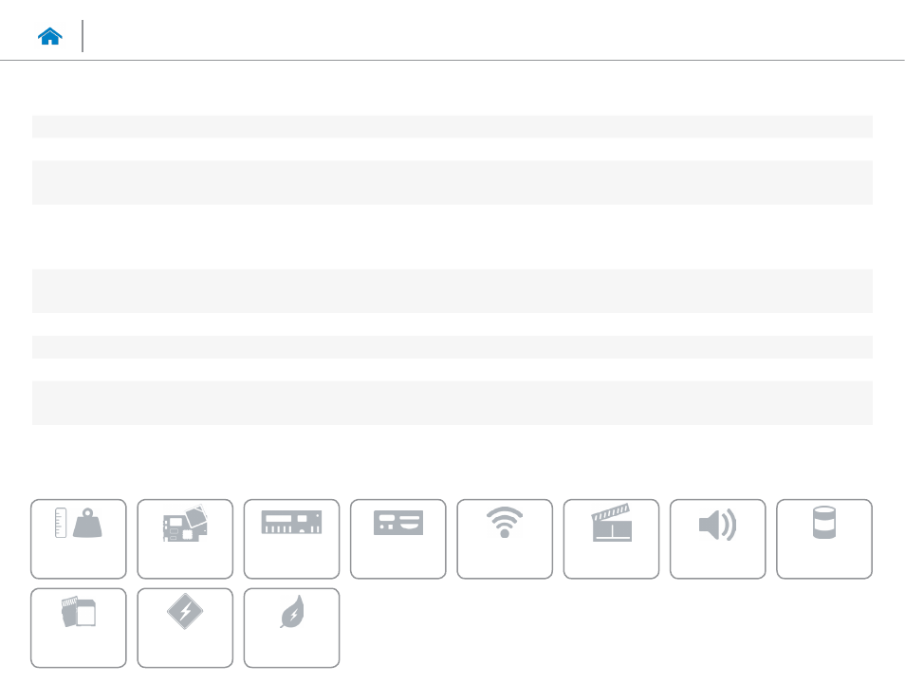Select the video clapperboard tile
The width and height of the screenshot is (905, 684).
[x=611, y=539]
